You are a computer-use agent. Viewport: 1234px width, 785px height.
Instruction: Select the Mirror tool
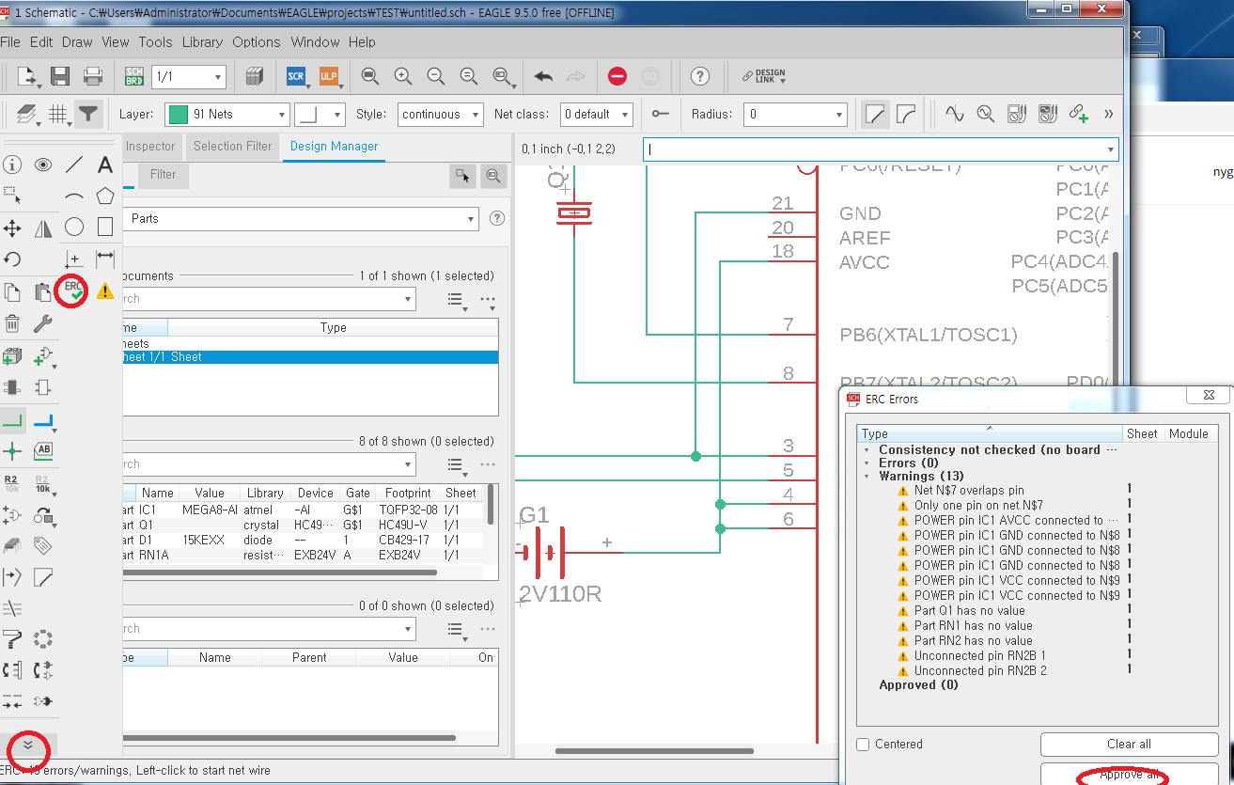(x=43, y=228)
